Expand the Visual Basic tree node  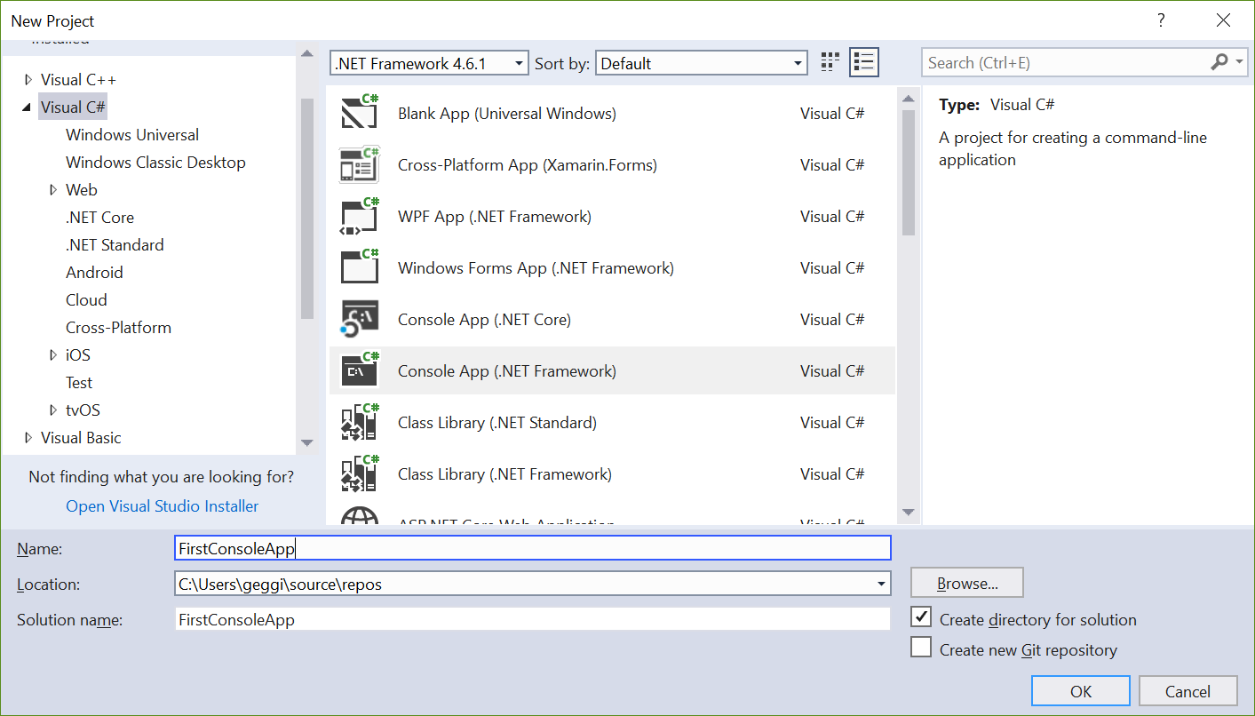tap(28, 438)
